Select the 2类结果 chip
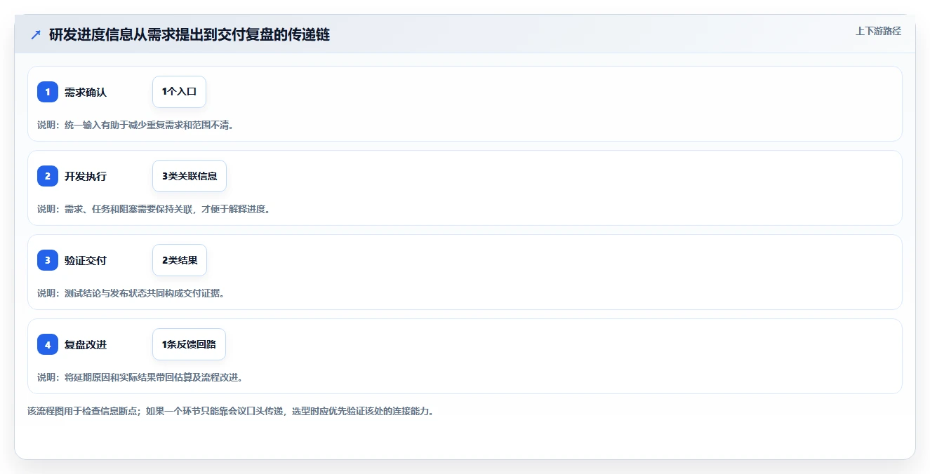The image size is (930, 474). [x=180, y=260]
